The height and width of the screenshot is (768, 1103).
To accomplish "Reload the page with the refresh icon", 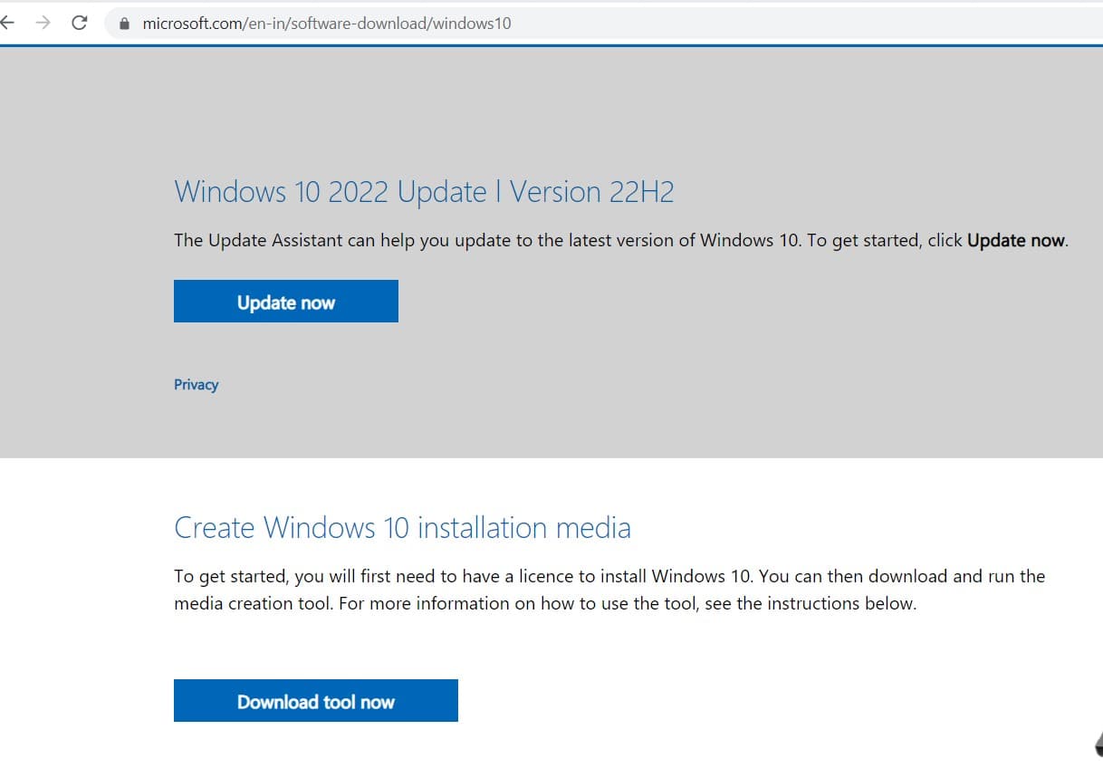I will point(79,24).
